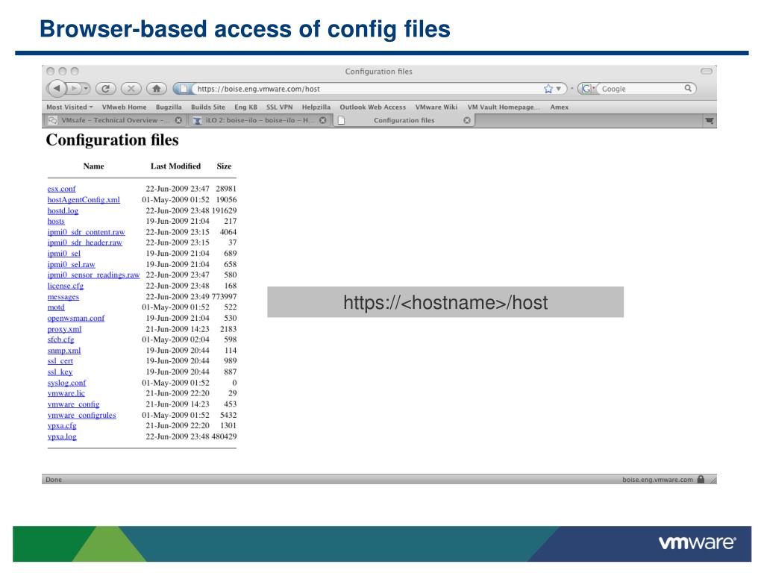Open the VMware Wiki bookmark
This screenshot has height=573, width=764.
(x=436, y=107)
